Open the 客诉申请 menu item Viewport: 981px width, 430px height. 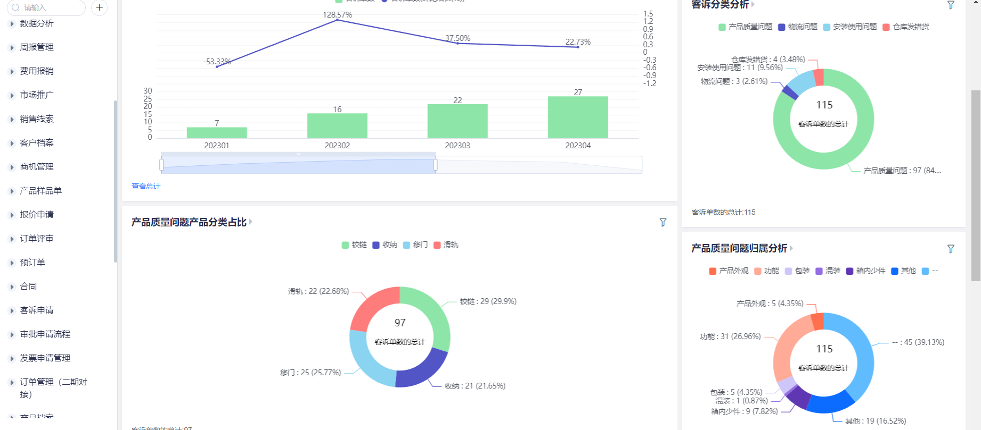[37, 310]
